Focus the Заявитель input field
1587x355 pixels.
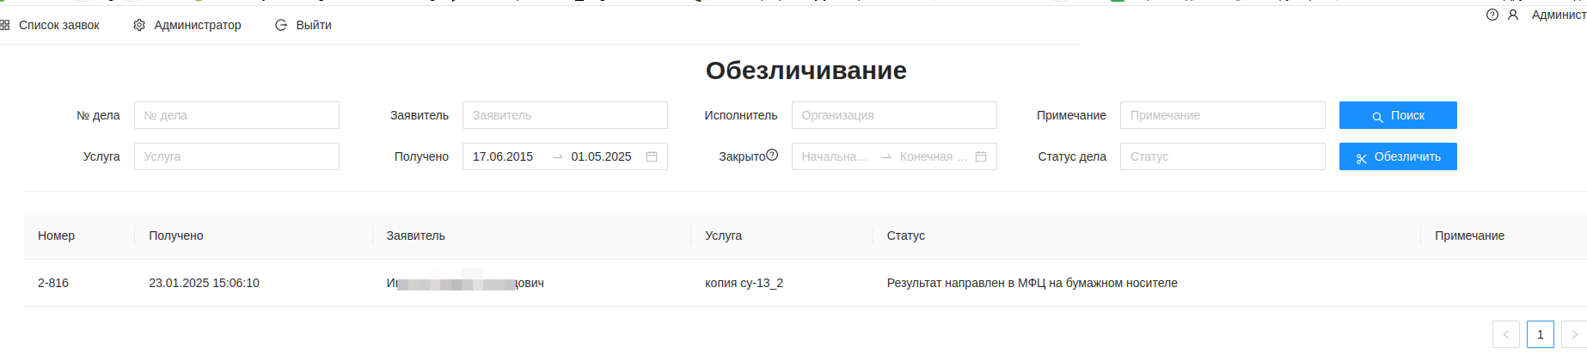[x=565, y=115]
